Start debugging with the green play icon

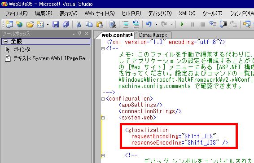[x=182, y=24]
